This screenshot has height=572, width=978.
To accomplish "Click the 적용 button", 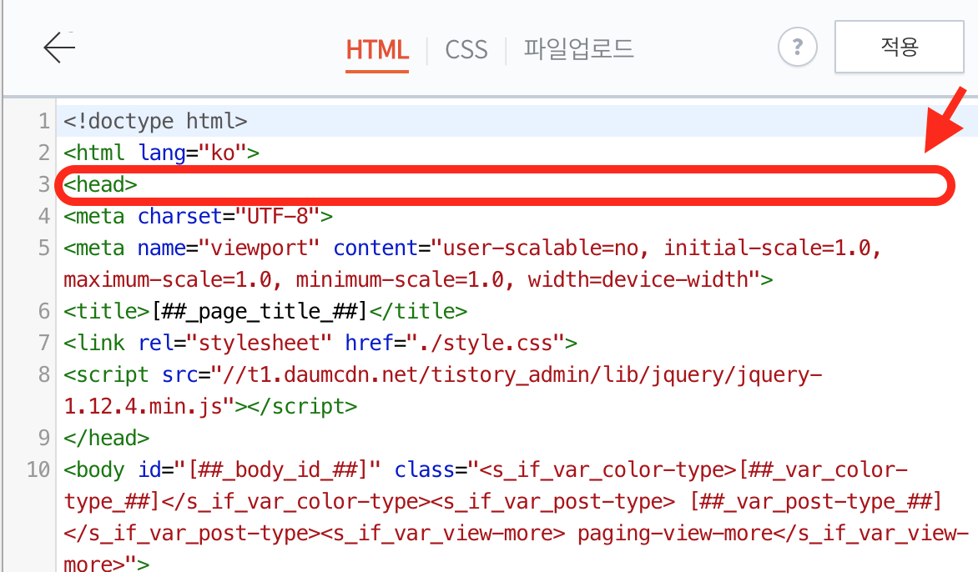I will pyautogui.click(x=899, y=47).
